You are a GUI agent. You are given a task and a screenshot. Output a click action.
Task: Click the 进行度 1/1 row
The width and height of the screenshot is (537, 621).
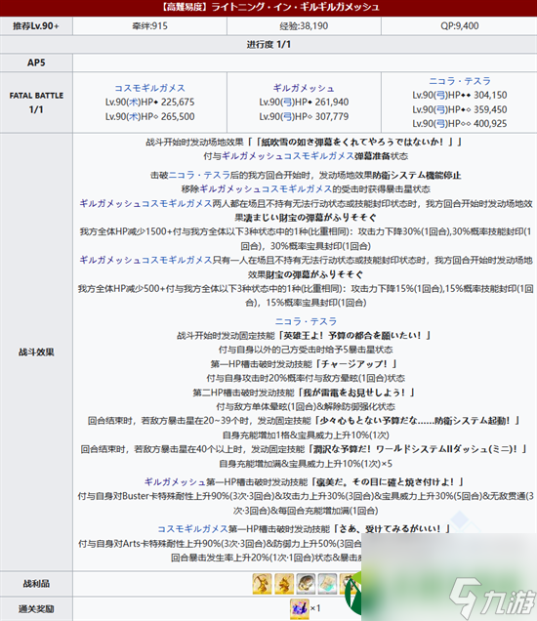coord(268,44)
